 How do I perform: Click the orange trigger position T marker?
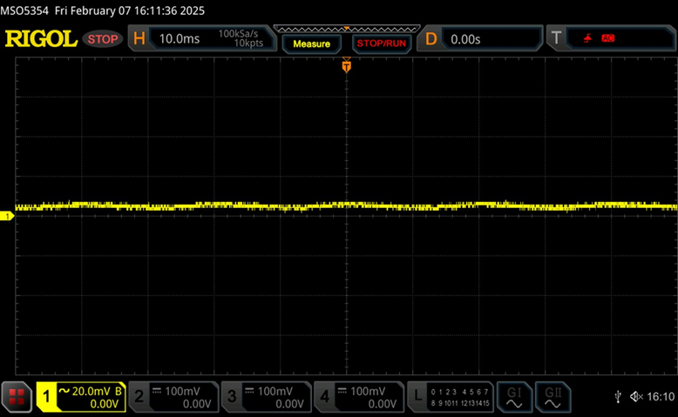tap(347, 66)
